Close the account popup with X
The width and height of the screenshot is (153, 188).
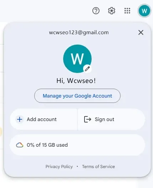pos(141,32)
